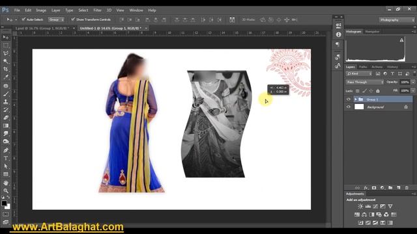This screenshot has width=417, height=234.
Task: Select the Dodge tool
Action: (6, 142)
